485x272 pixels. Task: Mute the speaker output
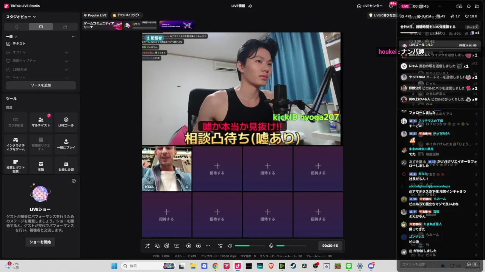pyautogui.click(x=230, y=246)
